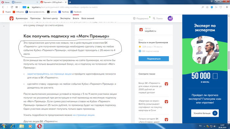This screenshot has width=230, height=129.
Task: Open a new browser tab
Action: 70,2
